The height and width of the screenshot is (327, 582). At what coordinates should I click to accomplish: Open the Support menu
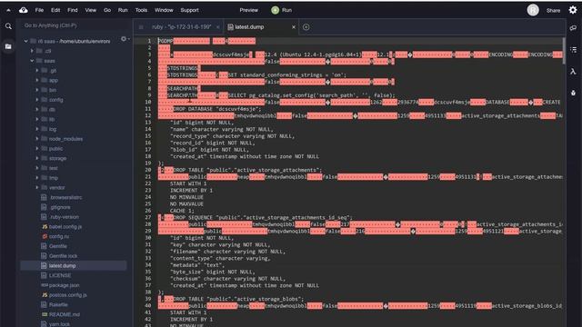[x=190, y=10]
